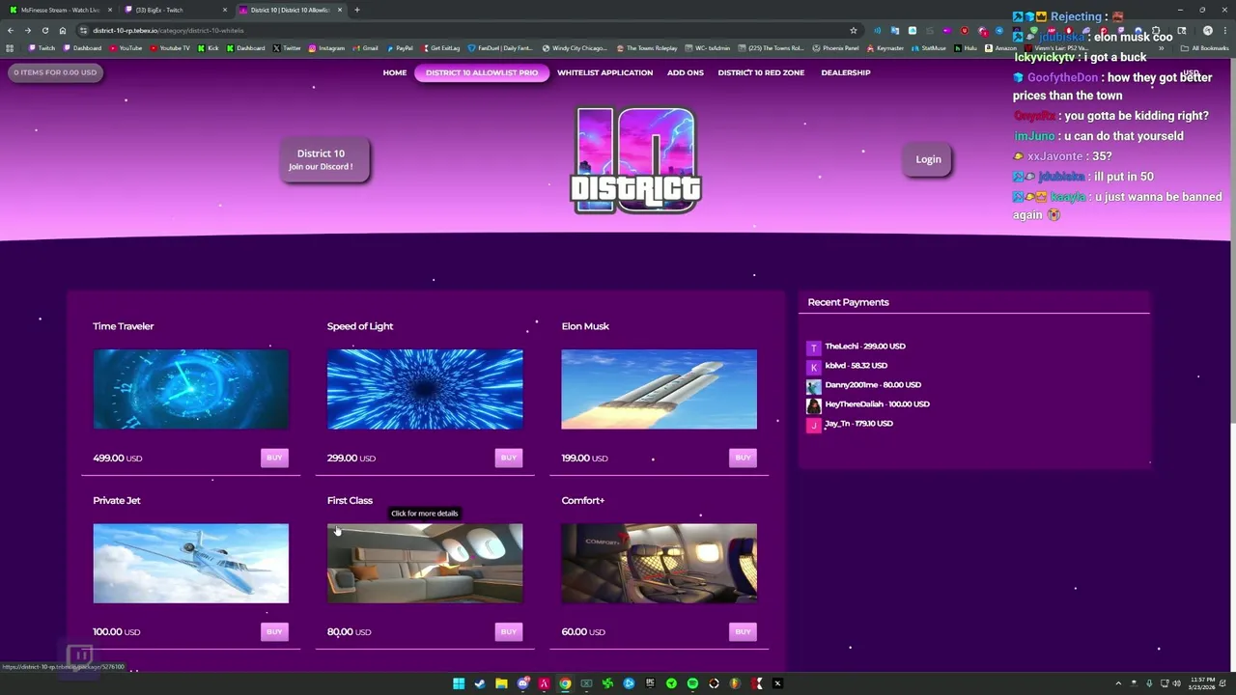Viewport: 1236px width, 695px height.
Task: Buy the First Class package
Action: [509, 631]
